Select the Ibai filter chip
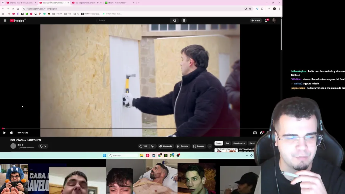This screenshot has width=345, height=194. pyautogui.click(x=227, y=143)
